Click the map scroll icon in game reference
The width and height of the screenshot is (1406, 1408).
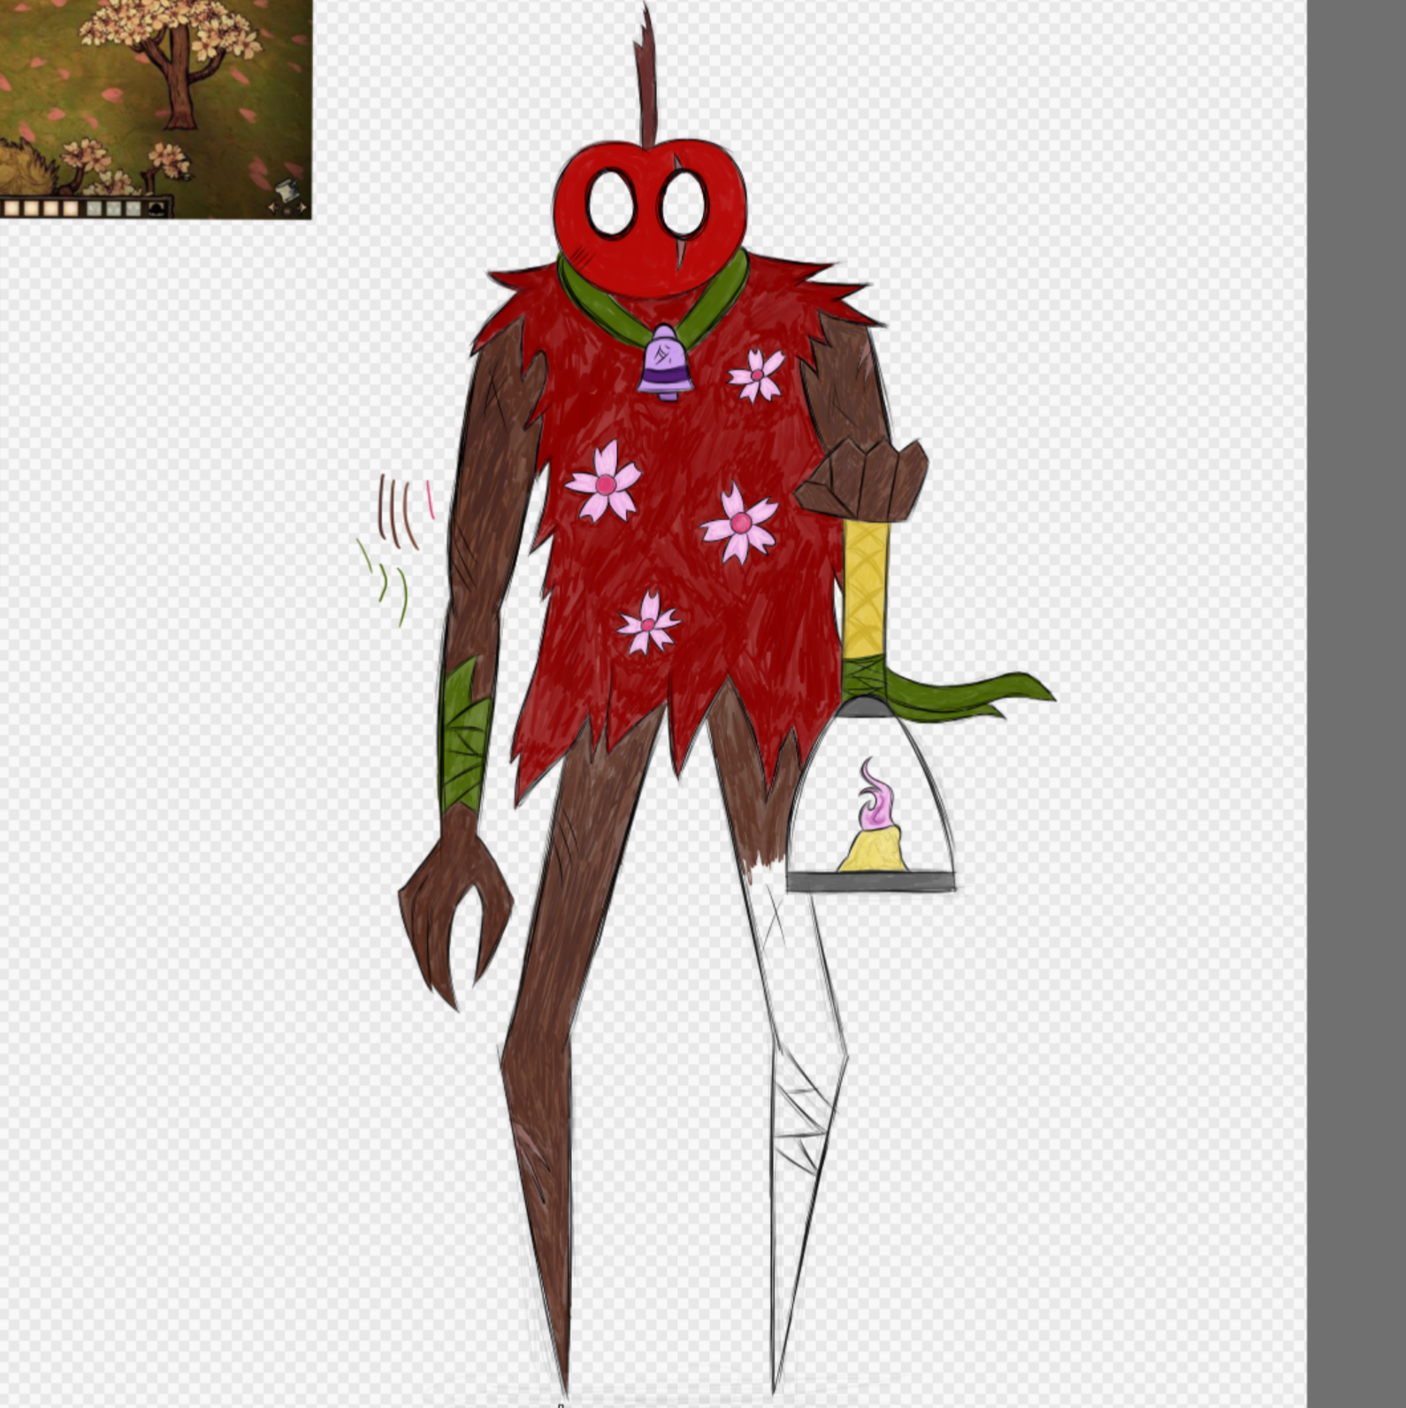click(287, 189)
